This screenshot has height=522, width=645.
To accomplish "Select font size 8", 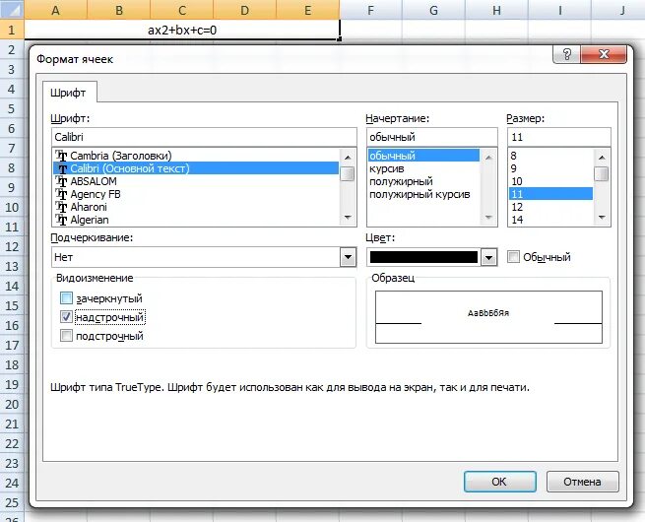I will click(x=550, y=156).
